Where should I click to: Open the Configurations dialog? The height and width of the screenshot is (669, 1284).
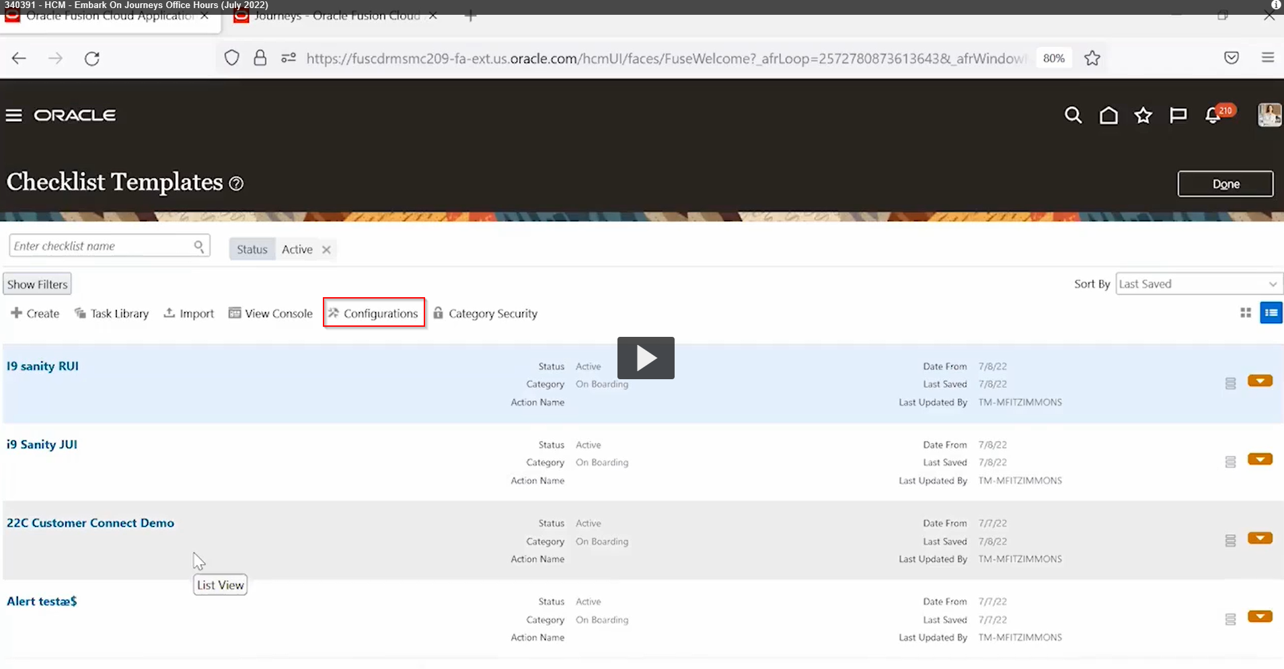373,313
